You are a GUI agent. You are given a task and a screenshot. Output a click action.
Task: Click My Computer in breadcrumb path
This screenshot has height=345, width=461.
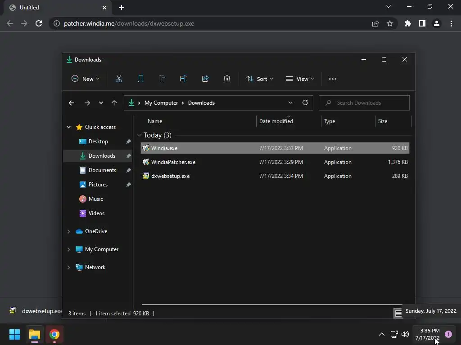[161, 103]
